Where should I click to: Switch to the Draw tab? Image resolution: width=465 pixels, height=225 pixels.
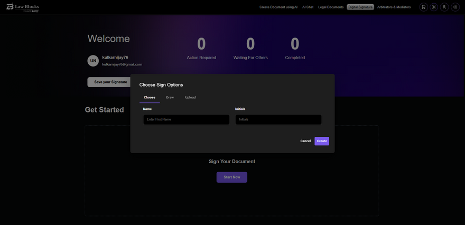pyautogui.click(x=170, y=97)
